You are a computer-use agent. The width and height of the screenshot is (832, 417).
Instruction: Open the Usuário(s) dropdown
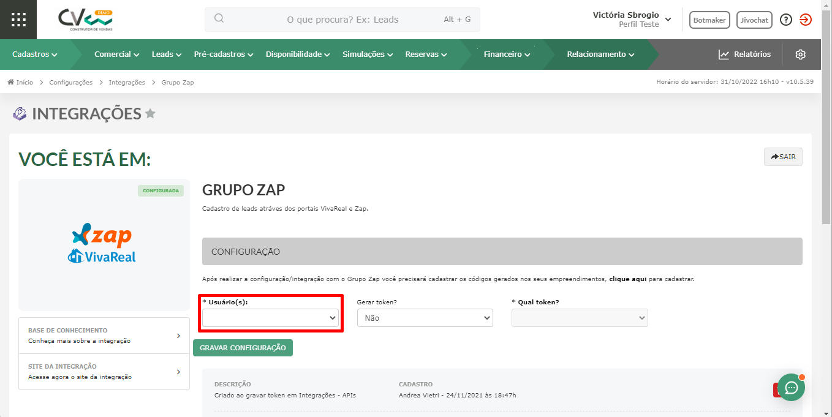coord(271,318)
